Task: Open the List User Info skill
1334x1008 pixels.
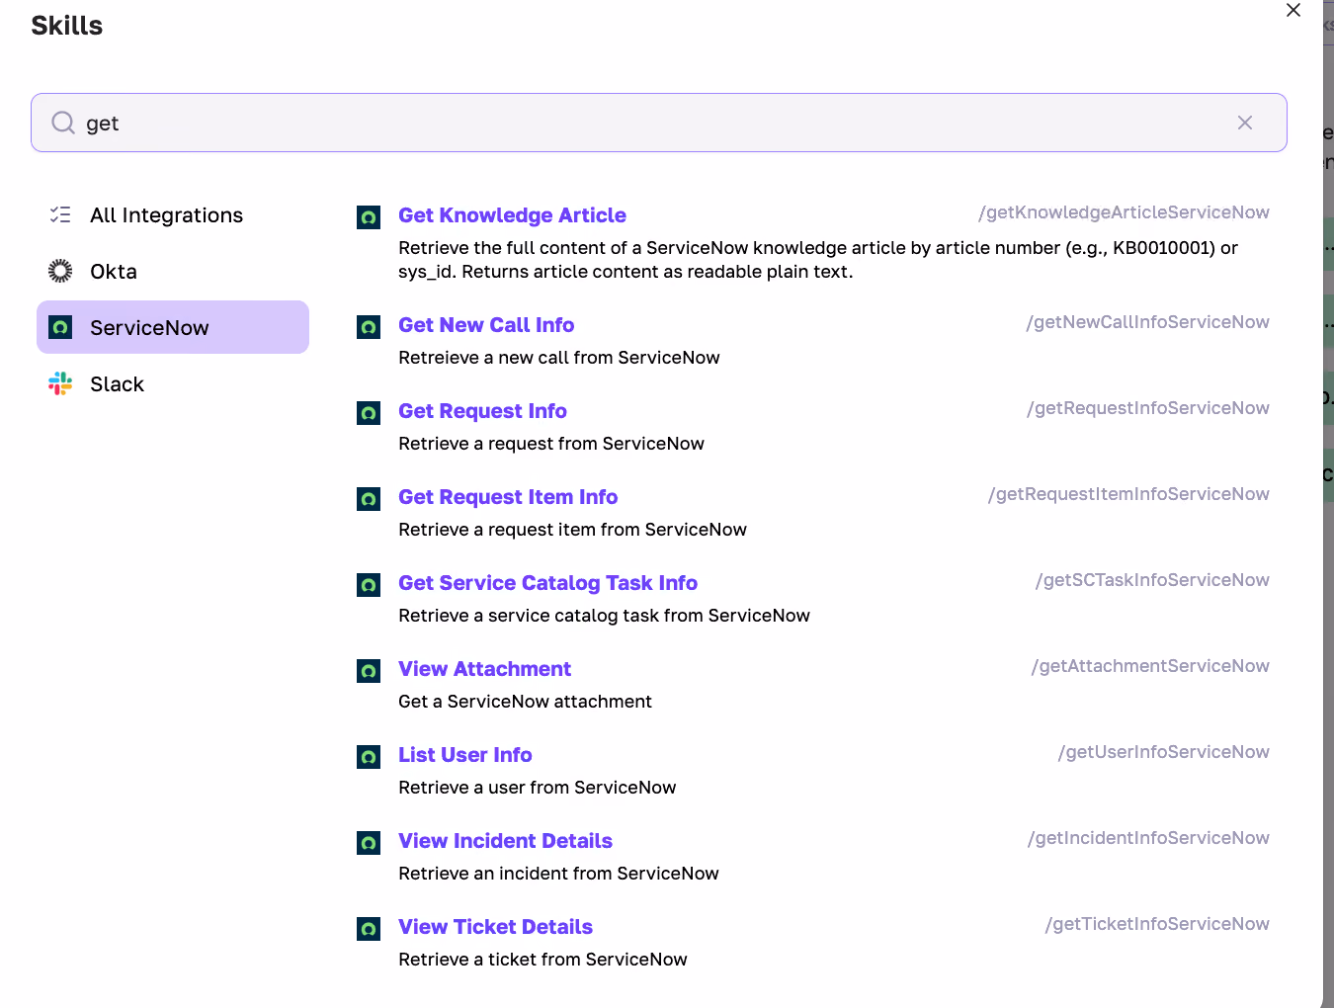Action: 464,755
